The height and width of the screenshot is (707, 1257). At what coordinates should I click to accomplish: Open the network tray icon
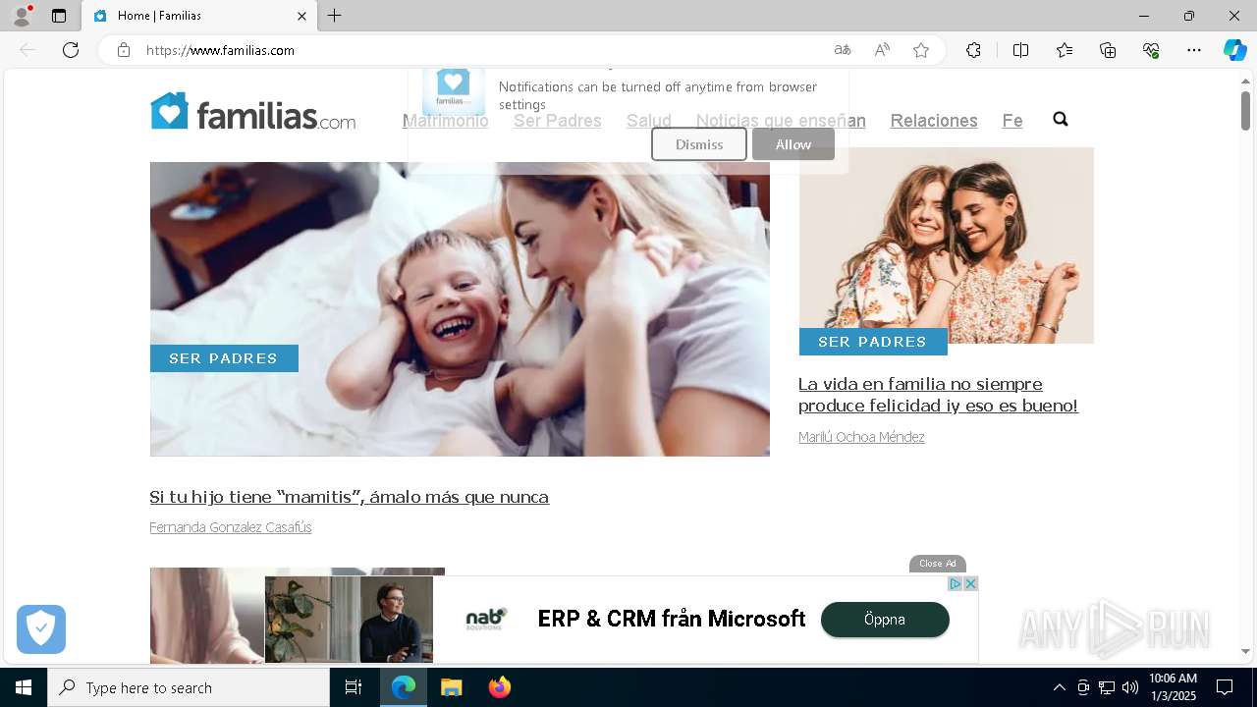tap(1107, 687)
